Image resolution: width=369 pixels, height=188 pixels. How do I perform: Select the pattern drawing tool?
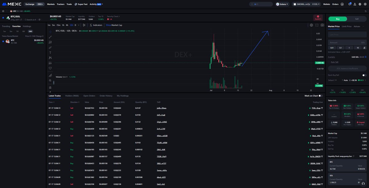(50, 58)
